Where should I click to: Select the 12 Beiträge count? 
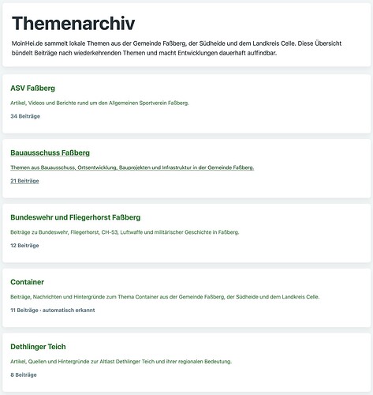(x=24, y=246)
